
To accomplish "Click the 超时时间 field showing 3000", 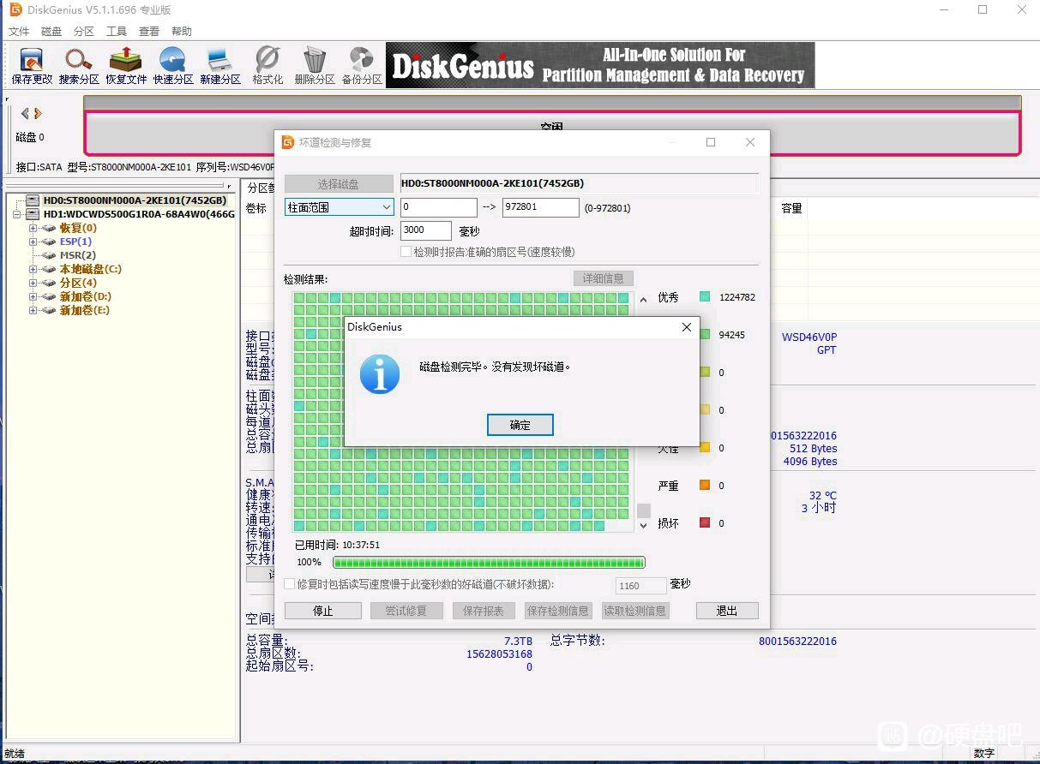I will [425, 230].
